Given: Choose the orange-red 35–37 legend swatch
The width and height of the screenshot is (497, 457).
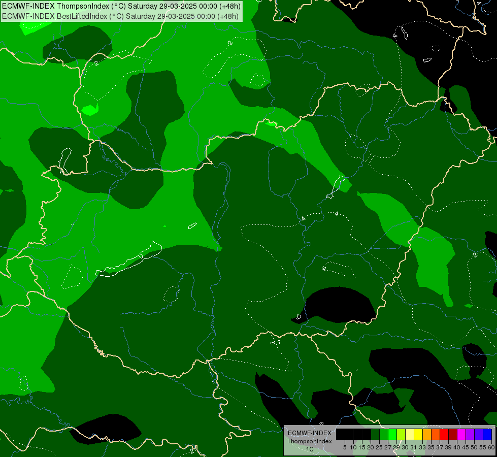Looking at the screenshot, I should pos(436,434).
